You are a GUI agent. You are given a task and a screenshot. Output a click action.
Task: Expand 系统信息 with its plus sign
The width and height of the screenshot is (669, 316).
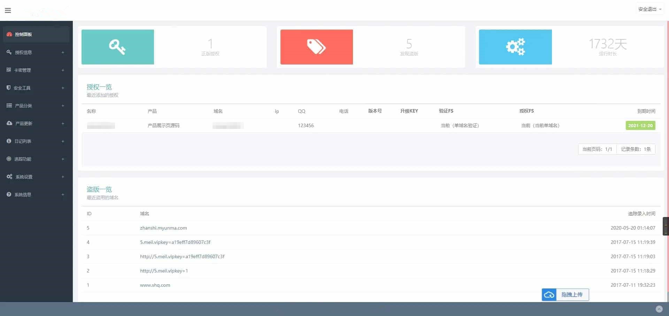point(63,194)
